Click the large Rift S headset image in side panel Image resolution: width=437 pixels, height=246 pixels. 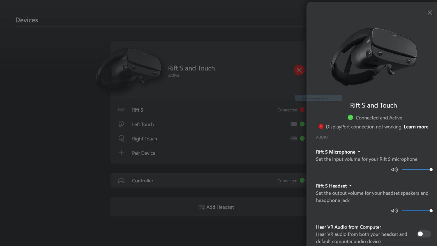[x=374, y=57]
